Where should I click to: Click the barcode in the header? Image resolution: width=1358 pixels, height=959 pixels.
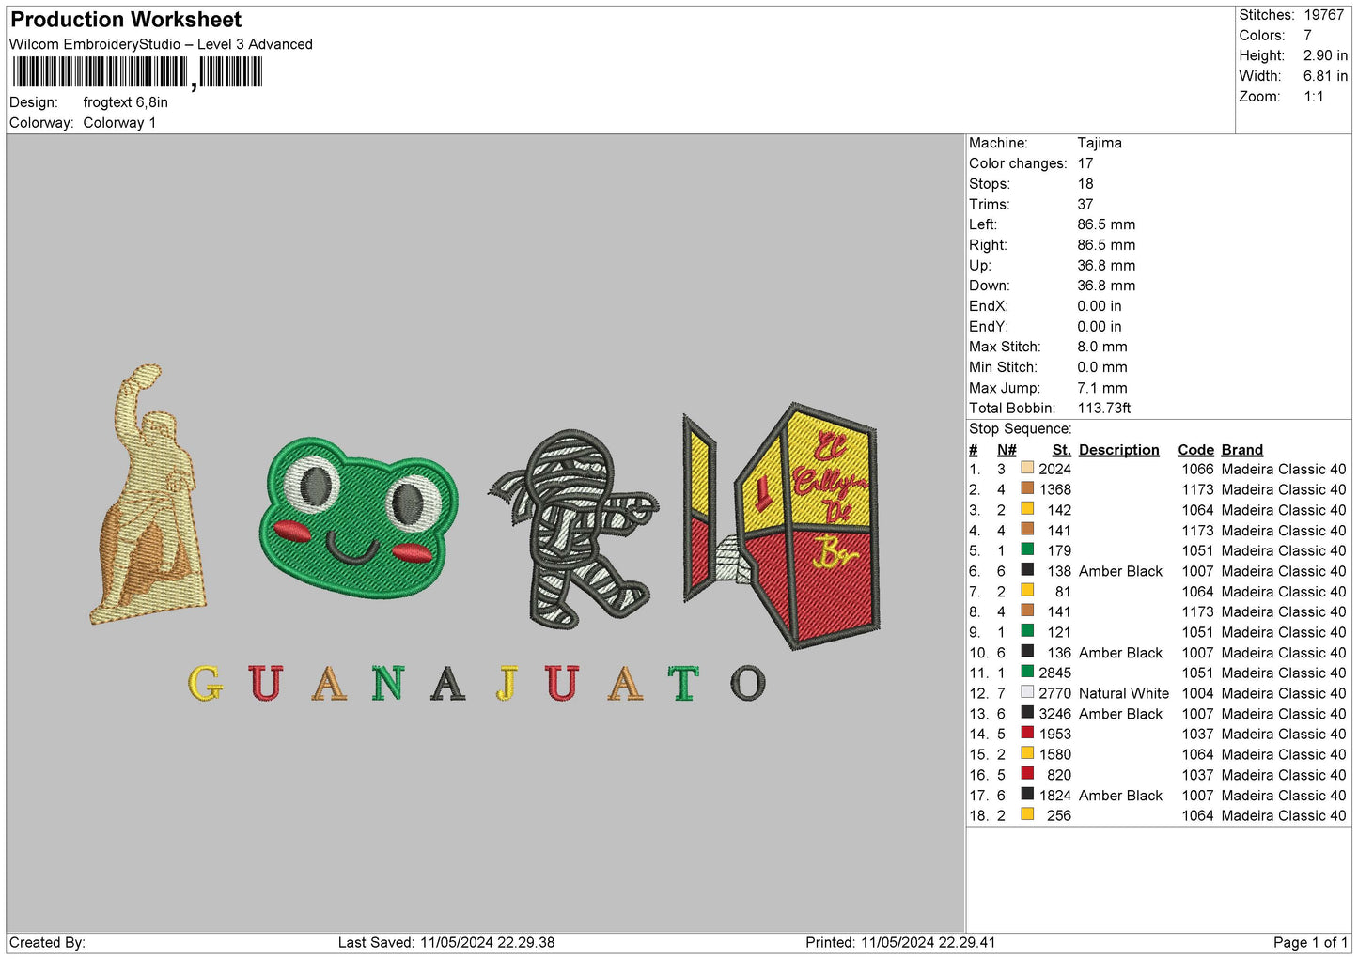click(137, 72)
